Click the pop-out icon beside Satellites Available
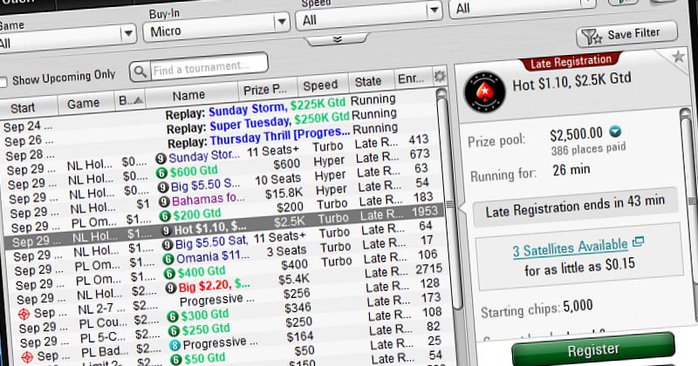This screenshot has height=366, width=698. tap(638, 241)
